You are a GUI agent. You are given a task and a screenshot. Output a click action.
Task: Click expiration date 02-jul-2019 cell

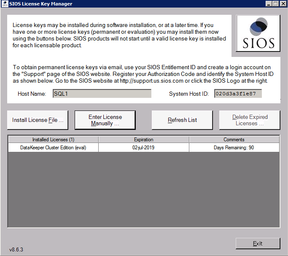tap(143, 148)
